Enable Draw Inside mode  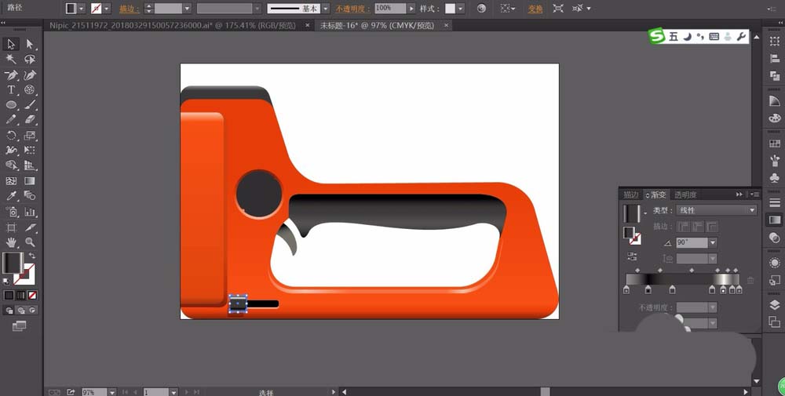coord(32,311)
